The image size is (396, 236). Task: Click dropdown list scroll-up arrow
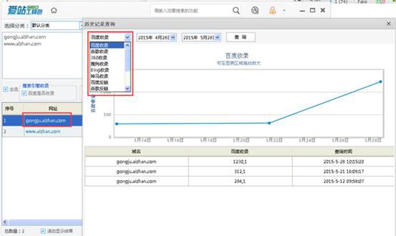pos(127,45)
